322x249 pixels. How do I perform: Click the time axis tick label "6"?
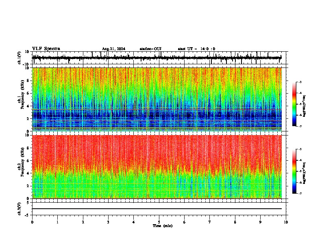point(185,222)
